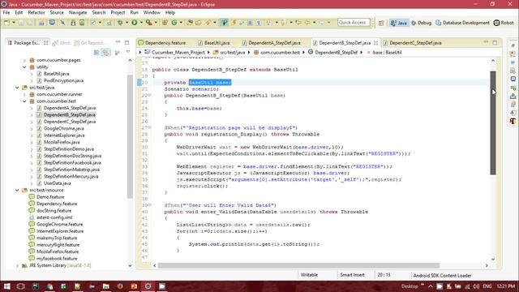Select DependentA_StepDef.java in the tree

coord(70,108)
